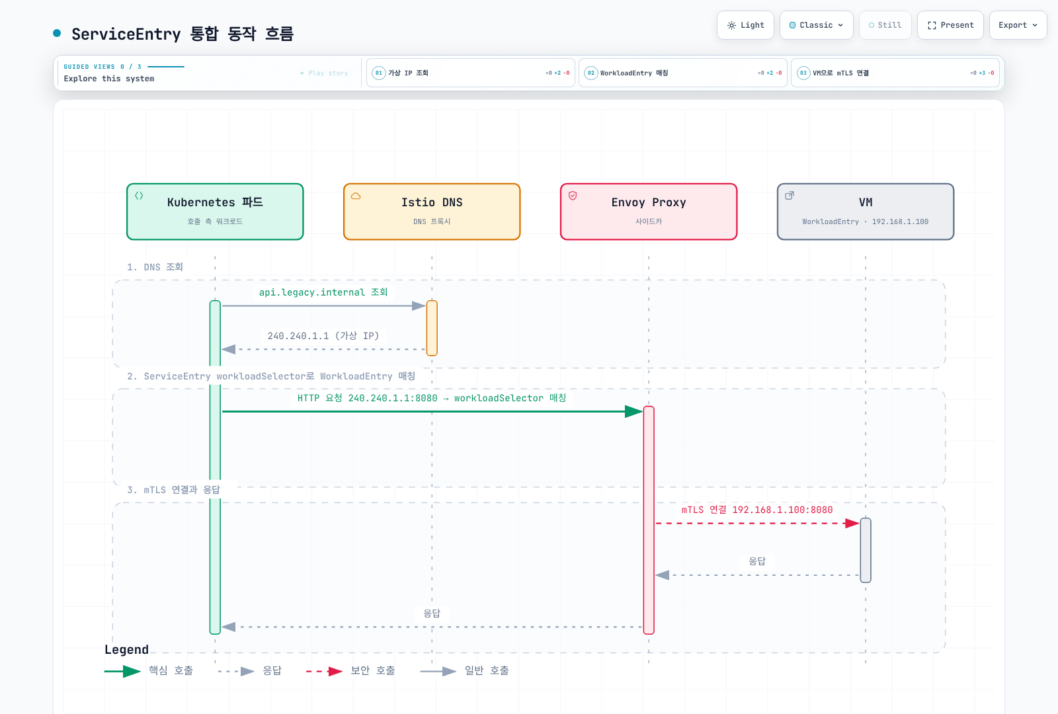The width and height of the screenshot is (1058, 714).
Task: Toggle the Light theme button
Action: pyautogui.click(x=745, y=25)
